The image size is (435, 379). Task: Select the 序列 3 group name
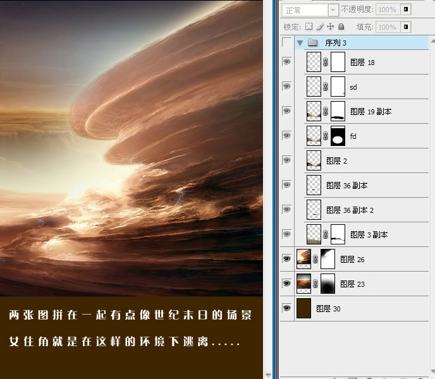pyautogui.click(x=336, y=43)
